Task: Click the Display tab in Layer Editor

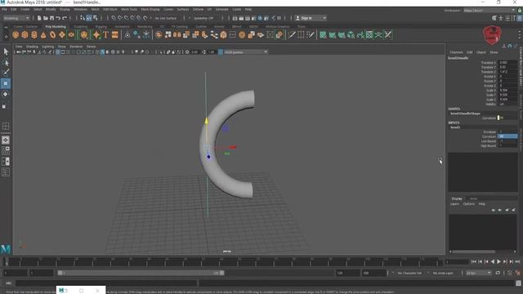Action: [457, 198]
